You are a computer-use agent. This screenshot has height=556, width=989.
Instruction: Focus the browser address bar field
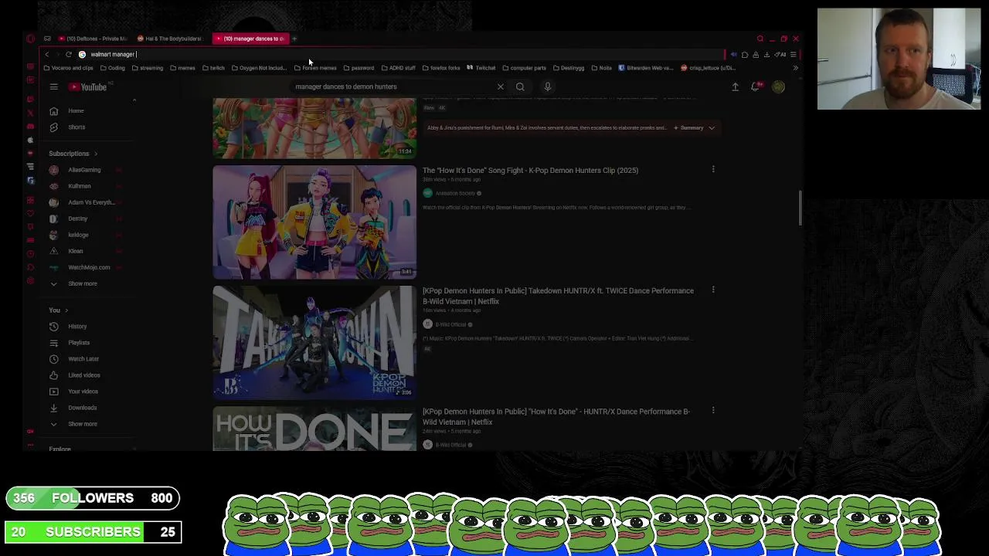click(x=402, y=54)
